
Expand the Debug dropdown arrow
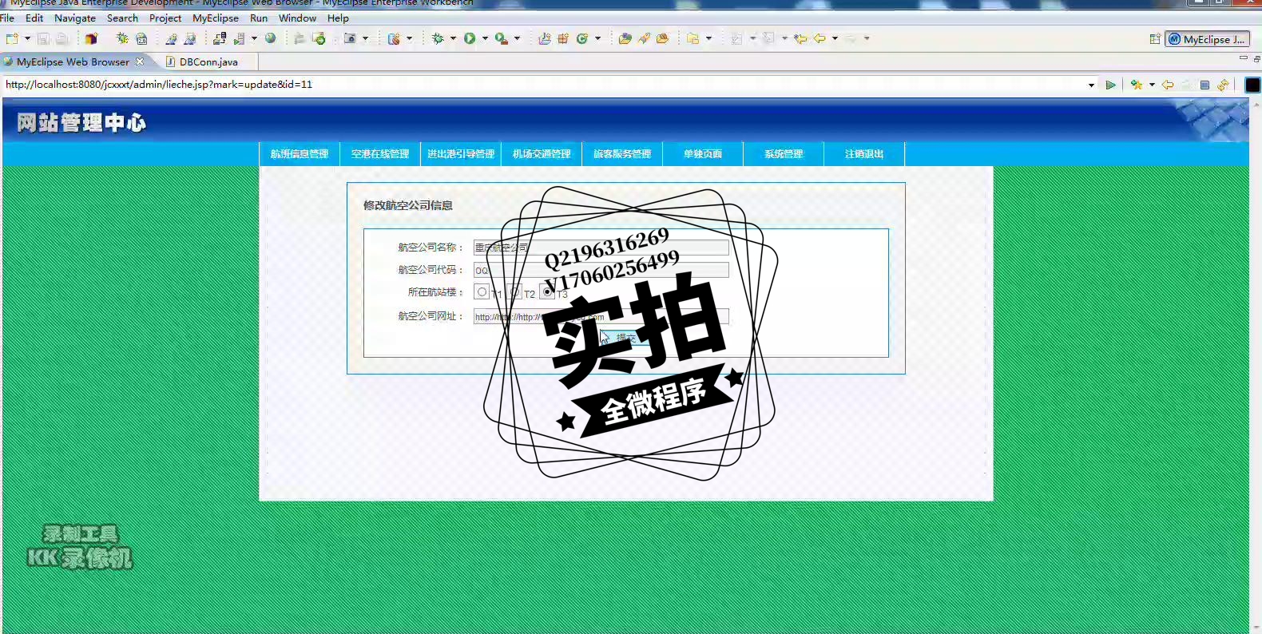(x=453, y=38)
